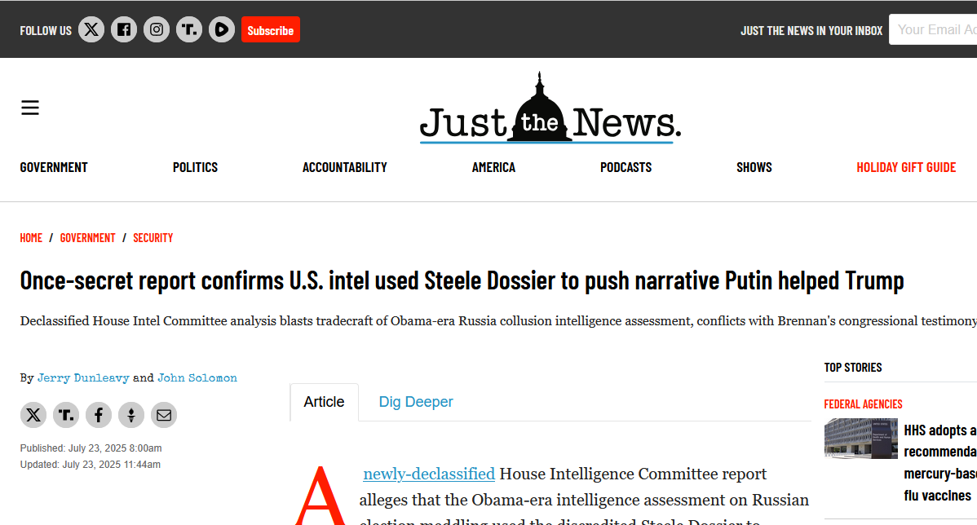Open the newly-declassified link

429,474
